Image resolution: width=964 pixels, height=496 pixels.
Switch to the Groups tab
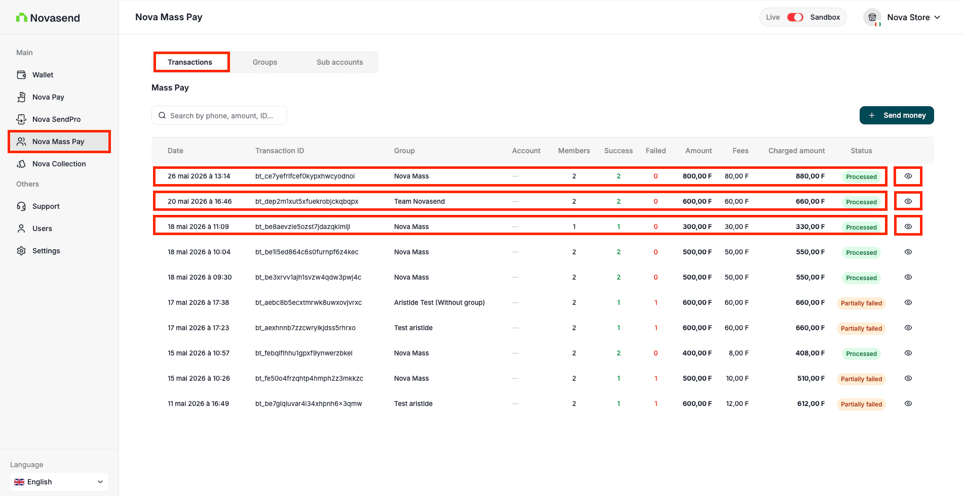pos(265,62)
